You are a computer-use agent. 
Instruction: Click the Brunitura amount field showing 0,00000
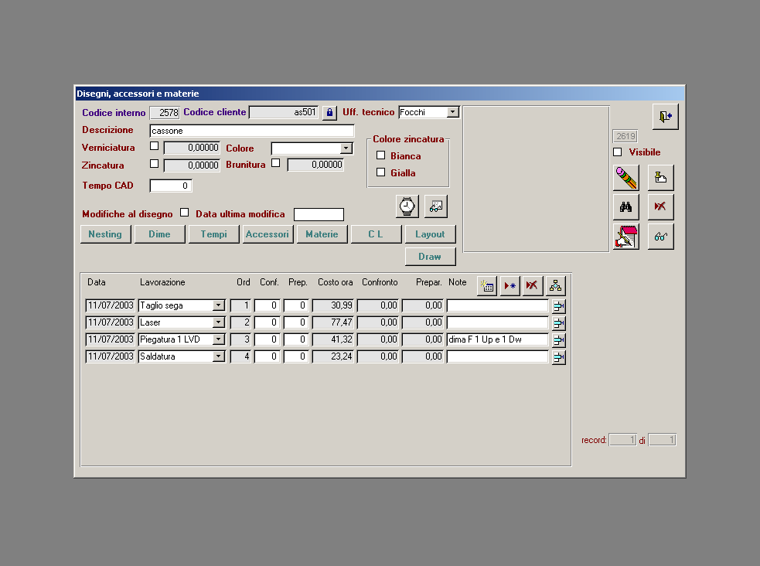[x=315, y=165]
